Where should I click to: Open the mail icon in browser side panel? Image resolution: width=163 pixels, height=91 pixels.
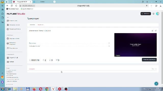click(2, 77)
